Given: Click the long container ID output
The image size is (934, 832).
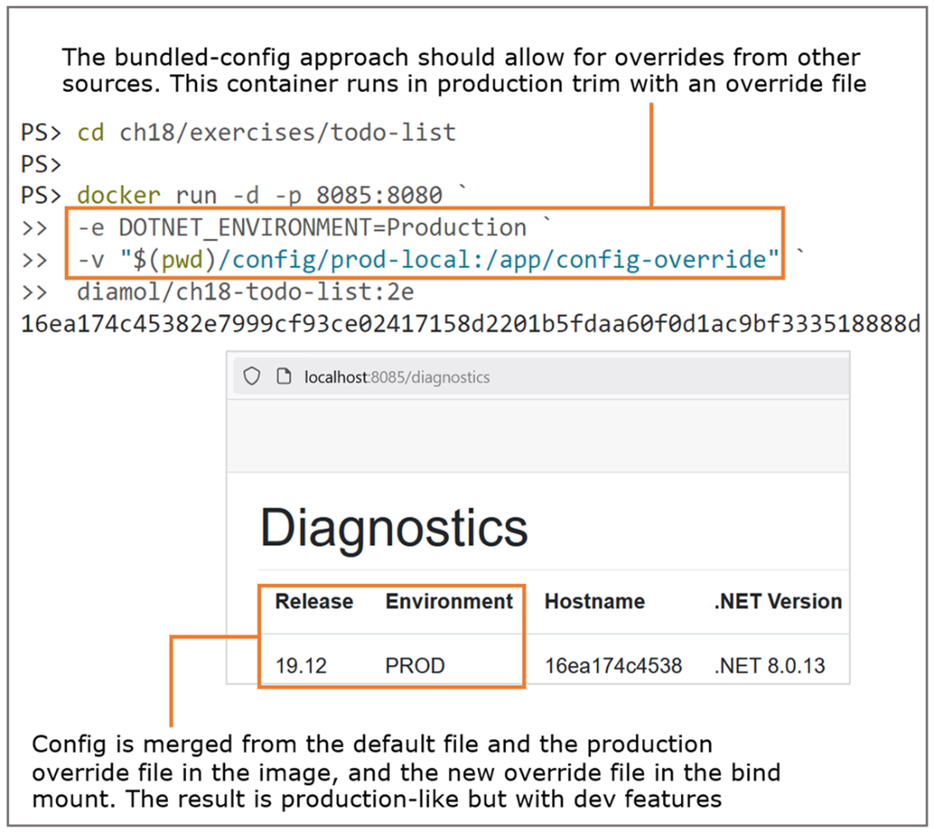Looking at the screenshot, I should click(470, 325).
